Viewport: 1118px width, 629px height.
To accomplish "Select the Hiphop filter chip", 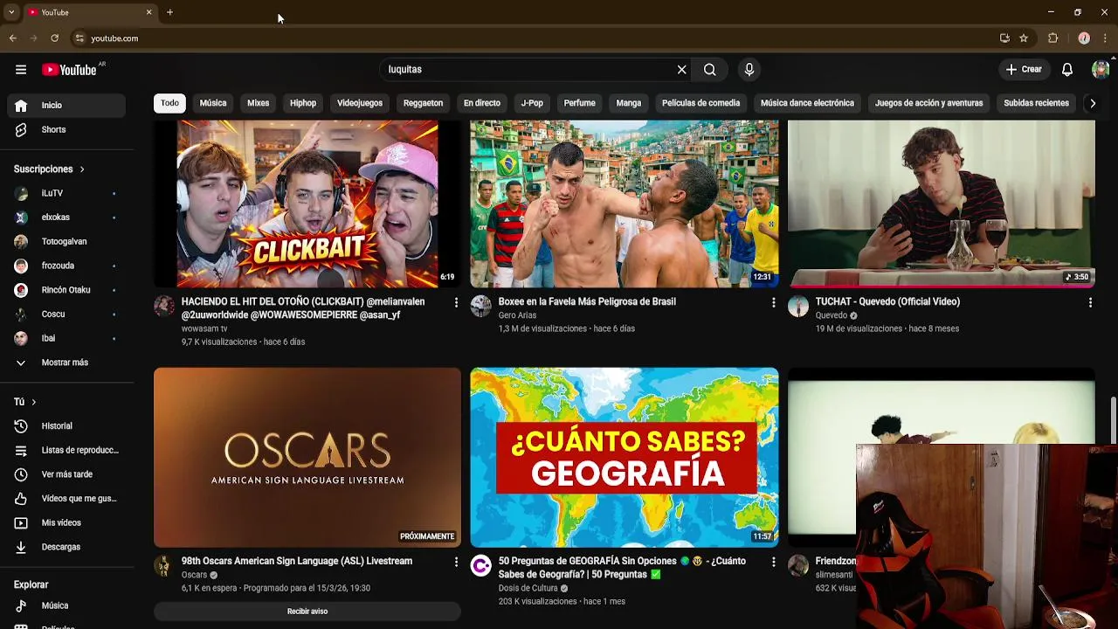I will click(303, 103).
